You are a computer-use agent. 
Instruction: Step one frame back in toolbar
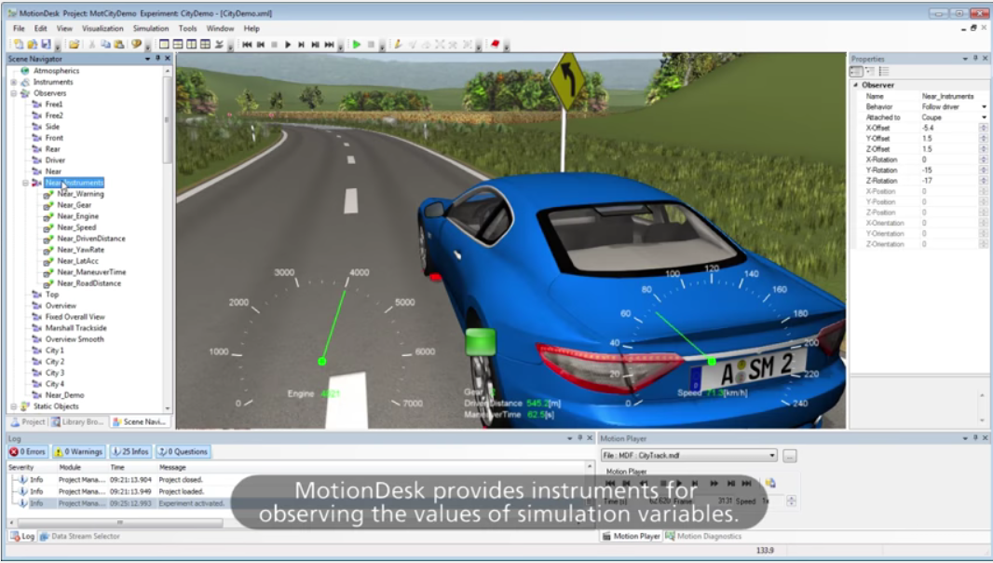tap(261, 45)
